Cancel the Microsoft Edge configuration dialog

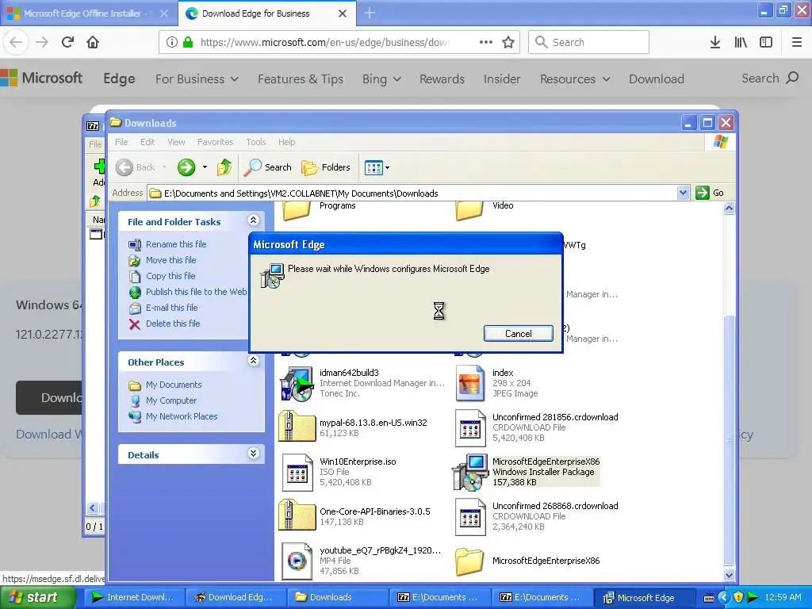[x=519, y=334]
